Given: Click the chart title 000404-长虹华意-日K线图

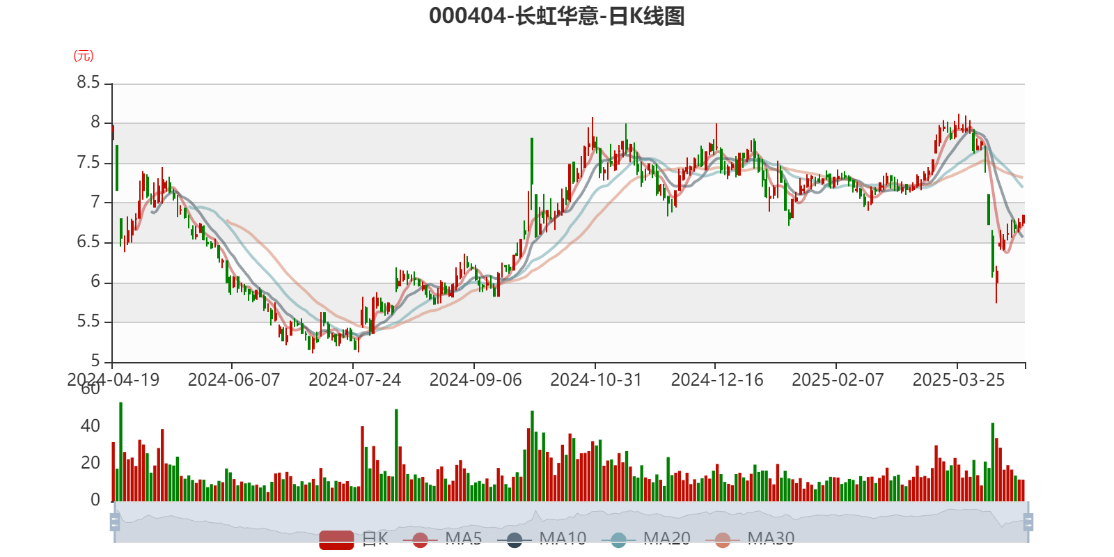Looking at the screenshot, I should pyautogui.click(x=557, y=16).
